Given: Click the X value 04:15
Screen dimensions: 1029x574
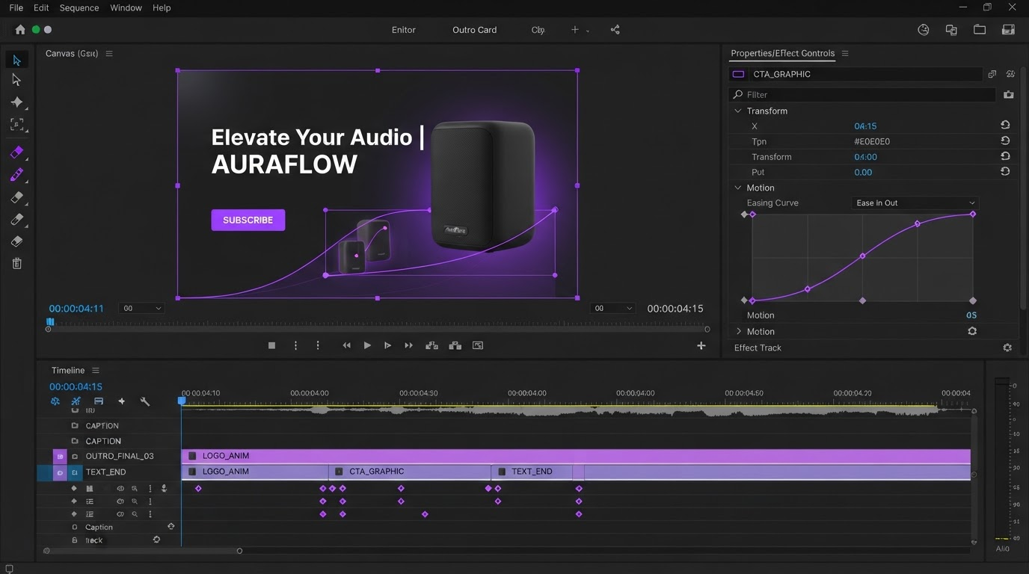Looking at the screenshot, I should [x=865, y=126].
